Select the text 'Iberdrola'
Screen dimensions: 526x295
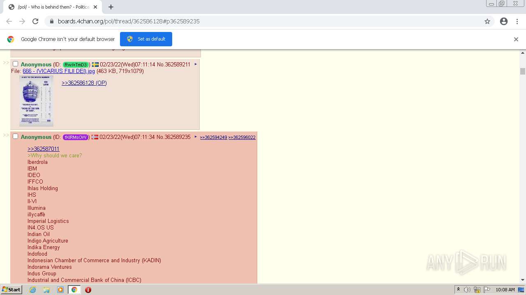coord(37,162)
